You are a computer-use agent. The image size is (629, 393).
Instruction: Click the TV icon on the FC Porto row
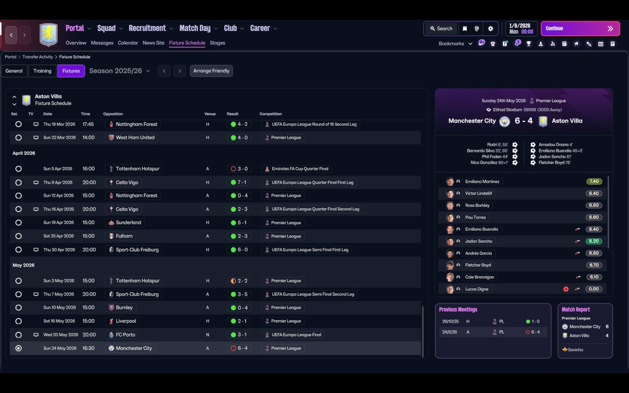click(x=36, y=335)
